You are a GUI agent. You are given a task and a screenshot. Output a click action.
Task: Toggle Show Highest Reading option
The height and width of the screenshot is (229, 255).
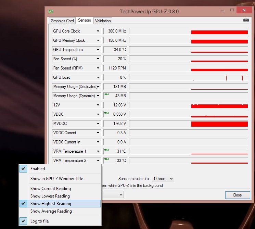[60, 204]
